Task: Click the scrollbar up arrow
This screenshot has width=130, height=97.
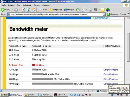Action: coord(128,18)
